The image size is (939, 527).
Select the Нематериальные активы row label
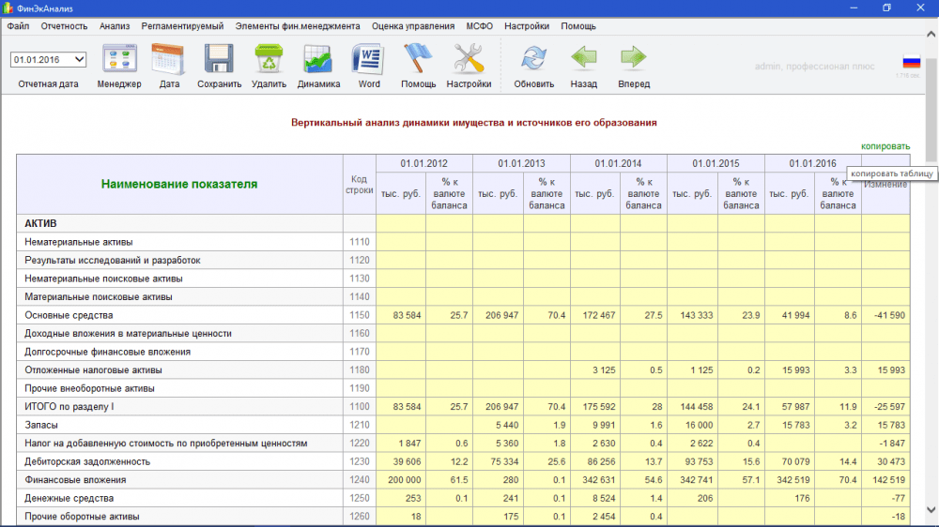tap(79, 242)
